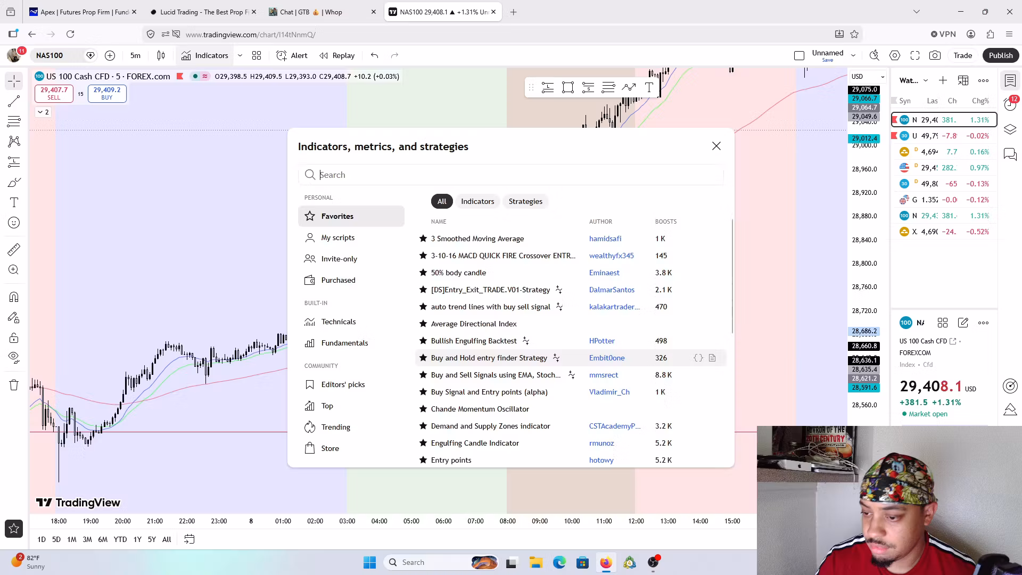Activate the zoom in tool
Image resolution: width=1022 pixels, height=575 pixels.
[14, 270]
